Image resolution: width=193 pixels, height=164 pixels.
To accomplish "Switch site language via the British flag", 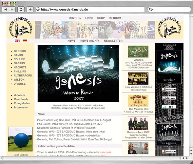I will tap(18, 41).
